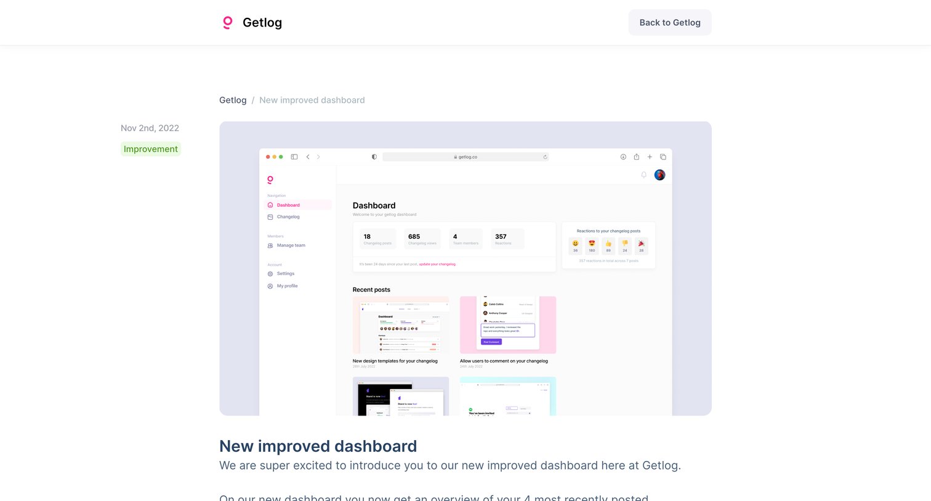
Task: Click the '357 Reactions' stat card
Action: click(507, 239)
